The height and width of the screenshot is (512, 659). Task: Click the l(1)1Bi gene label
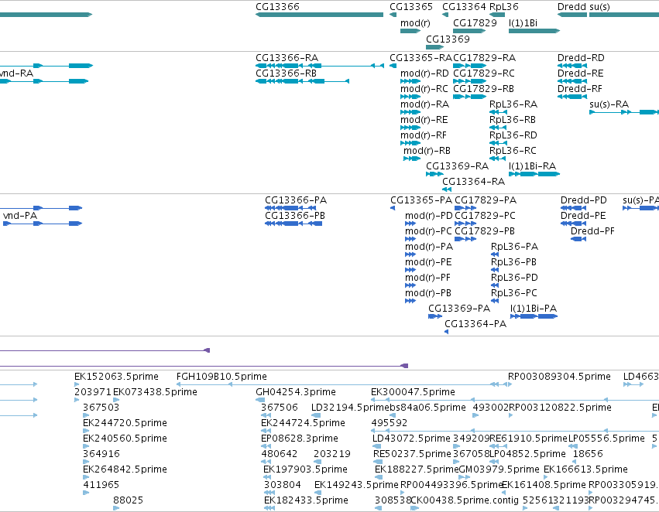click(x=523, y=23)
